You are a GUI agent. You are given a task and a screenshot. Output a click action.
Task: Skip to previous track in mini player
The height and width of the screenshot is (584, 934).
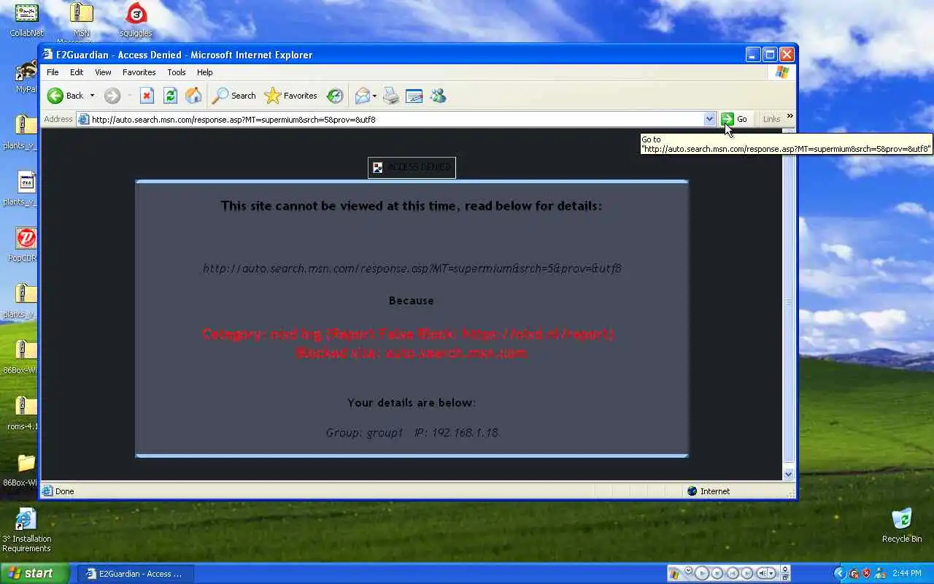(733, 573)
